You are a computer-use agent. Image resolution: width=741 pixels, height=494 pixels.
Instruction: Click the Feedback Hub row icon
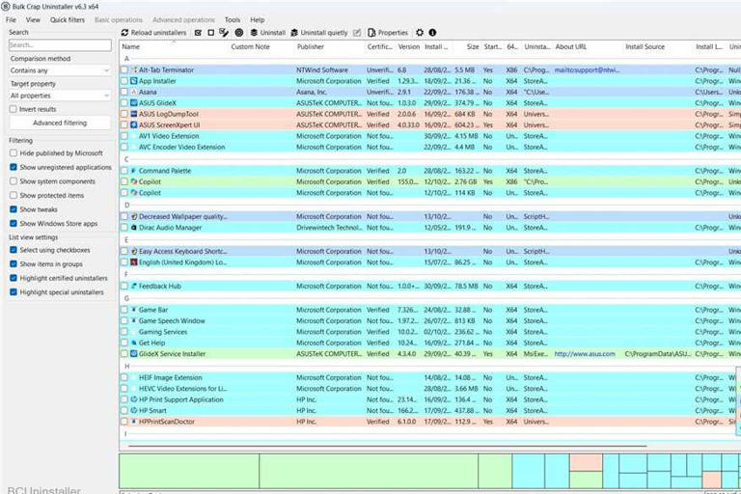(x=134, y=286)
